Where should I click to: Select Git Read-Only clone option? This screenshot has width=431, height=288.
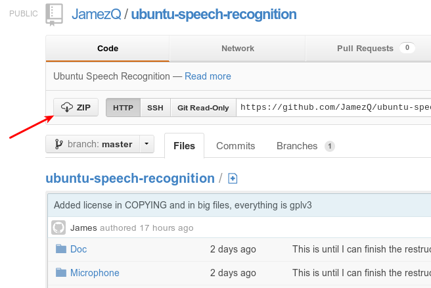point(203,108)
